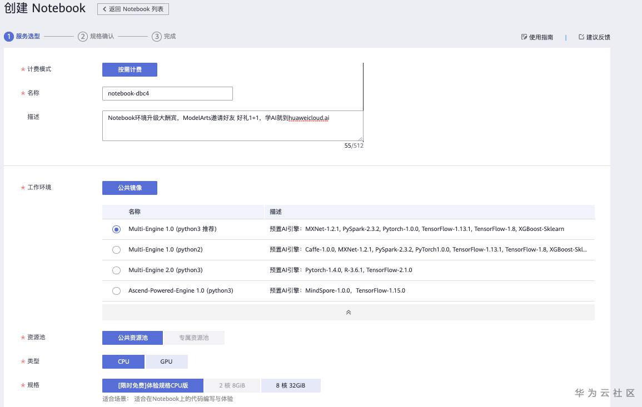The height and width of the screenshot is (407, 642).
Task: Click the 创建 Notebook page title
Action: 44,8
